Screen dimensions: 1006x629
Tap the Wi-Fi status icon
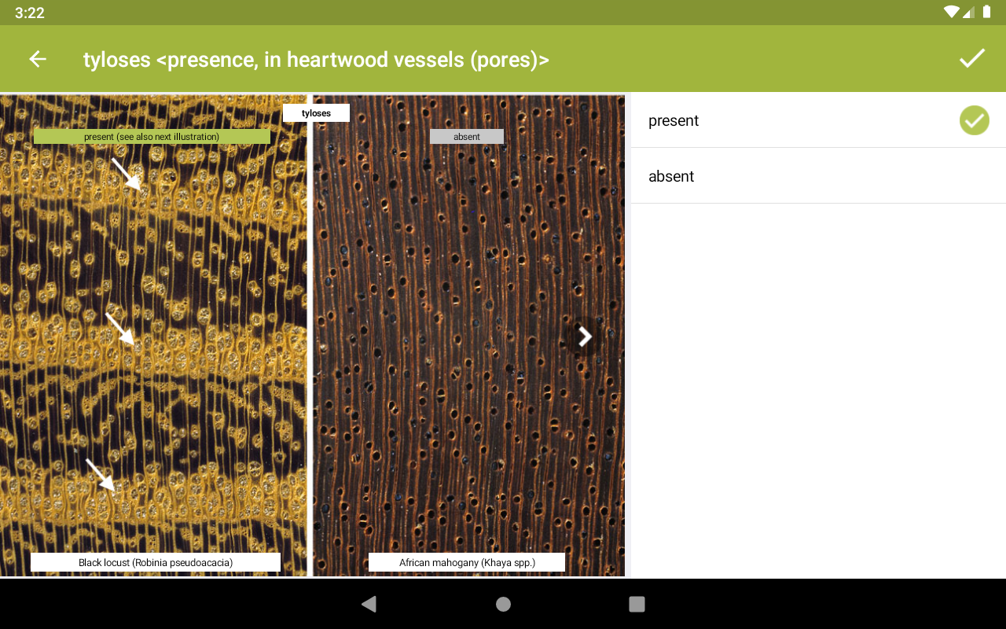(x=952, y=12)
